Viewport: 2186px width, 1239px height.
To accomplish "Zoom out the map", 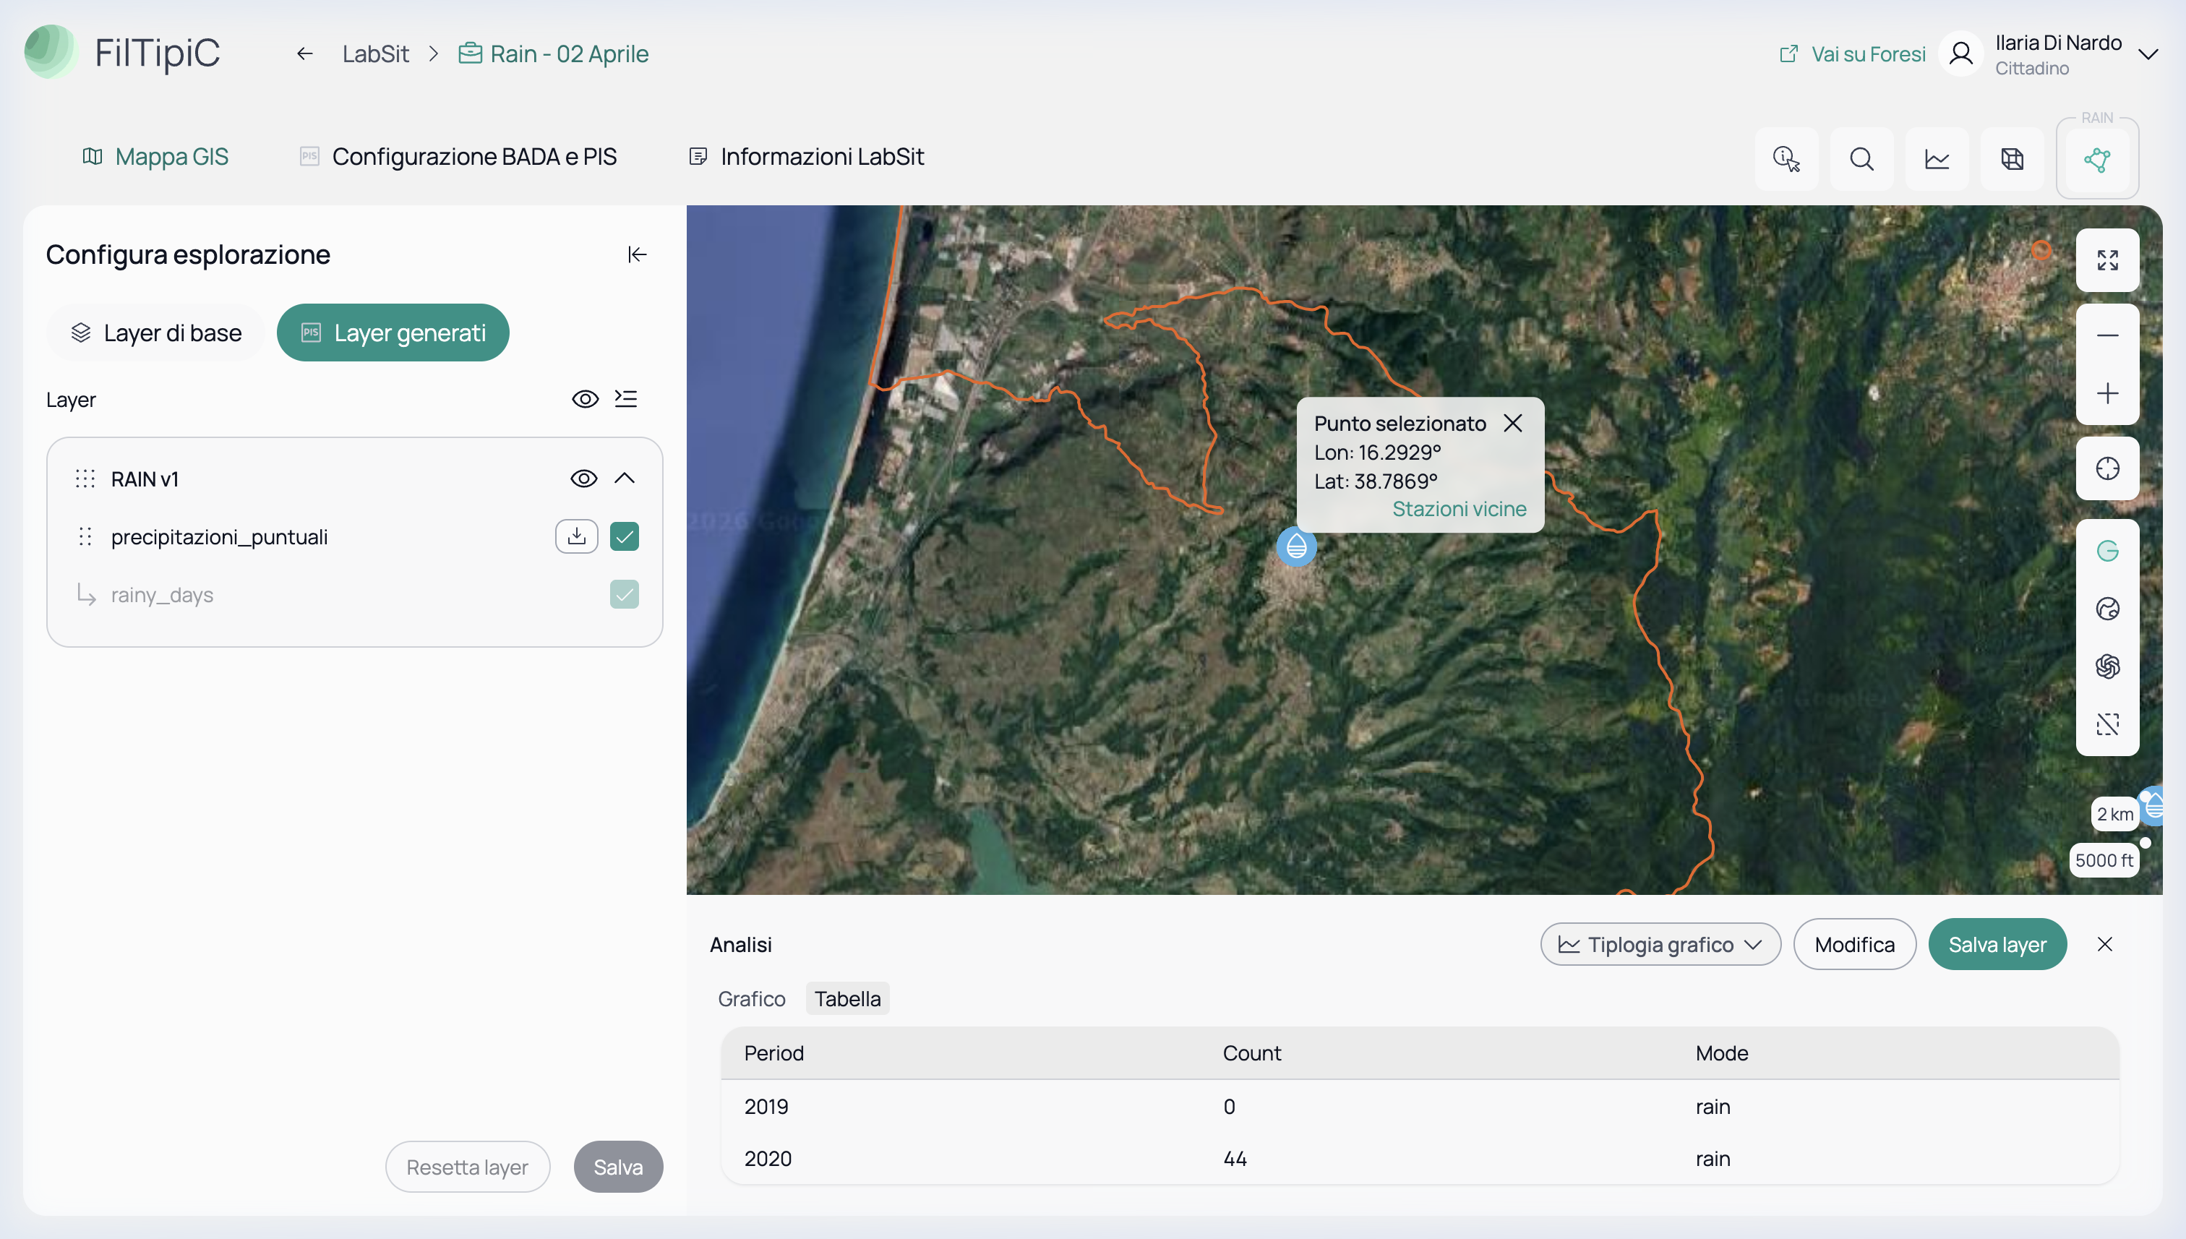I will [2108, 335].
